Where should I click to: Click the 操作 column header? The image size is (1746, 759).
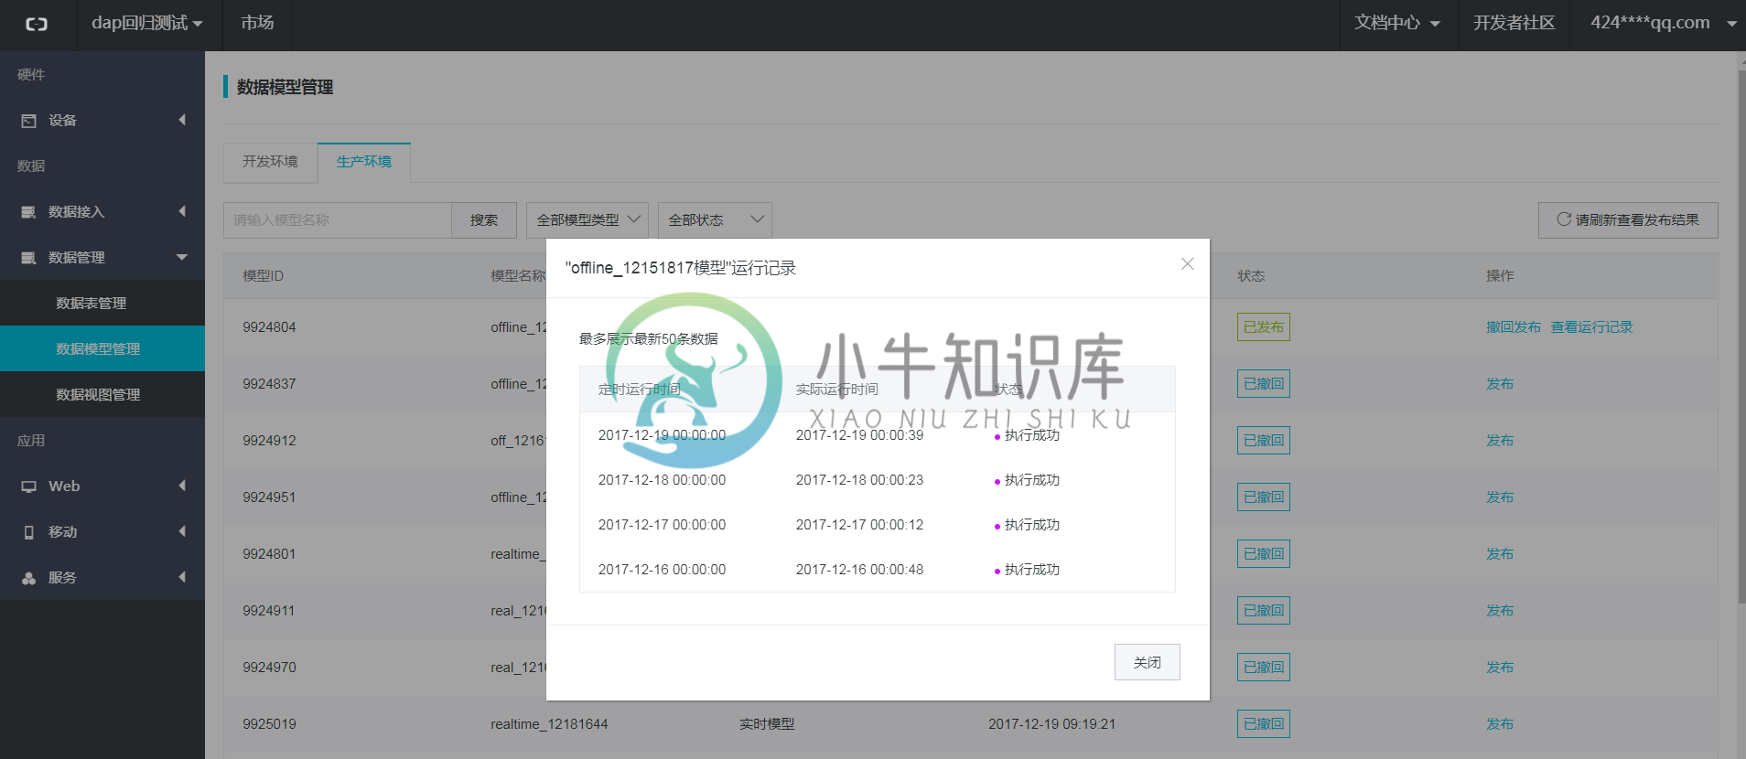tap(1500, 276)
